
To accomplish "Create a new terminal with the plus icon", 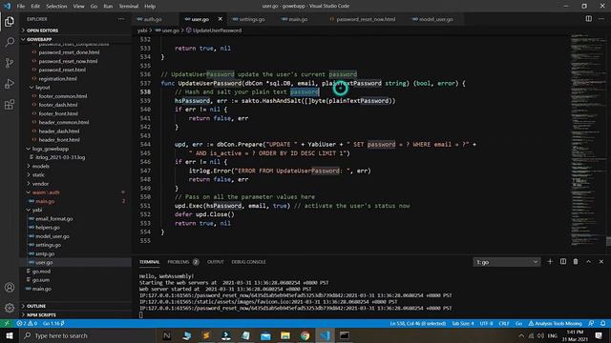I will click(x=550, y=262).
